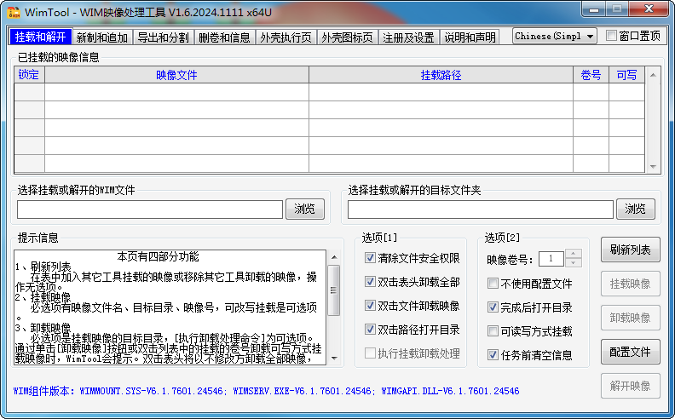Click the 卷号 column header
Screen dimensions: 675x419
click(591, 75)
